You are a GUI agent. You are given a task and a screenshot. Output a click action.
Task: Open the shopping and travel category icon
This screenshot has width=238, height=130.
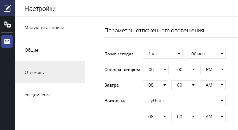coord(7,25)
